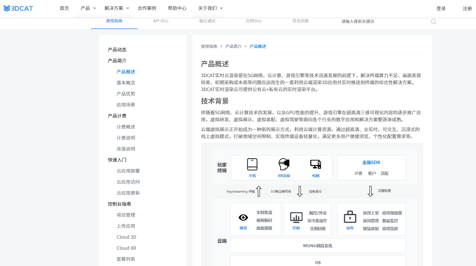This screenshot has width=476, height=266.
Task: Click the 登录 link
Action: [x=441, y=8]
